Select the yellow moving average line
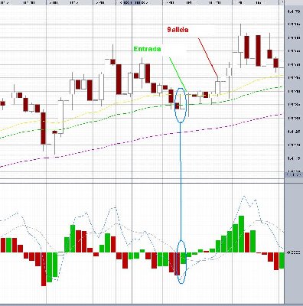Image resolution: width=303 pixels, height=306 pixels. point(140,97)
